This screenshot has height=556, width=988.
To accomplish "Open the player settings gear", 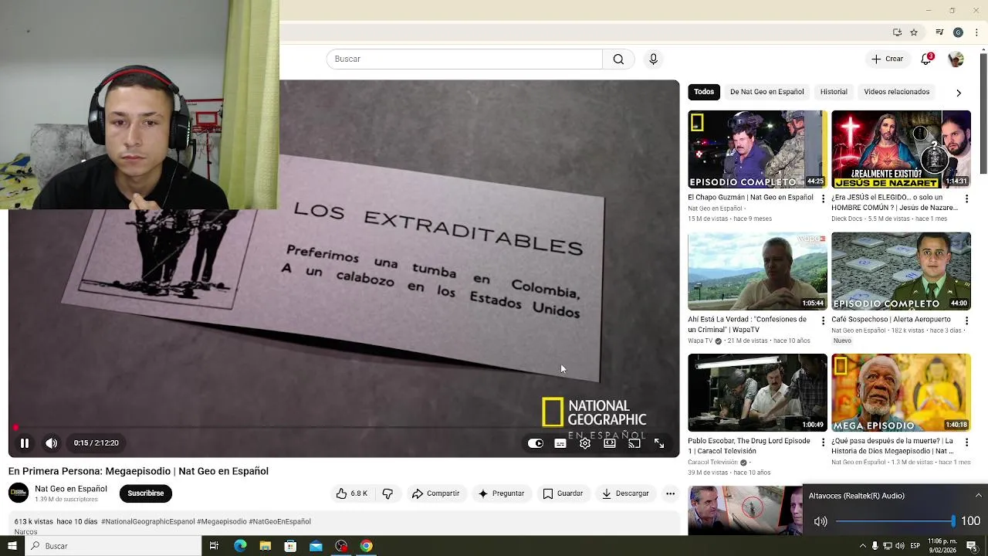I will (x=585, y=443).
